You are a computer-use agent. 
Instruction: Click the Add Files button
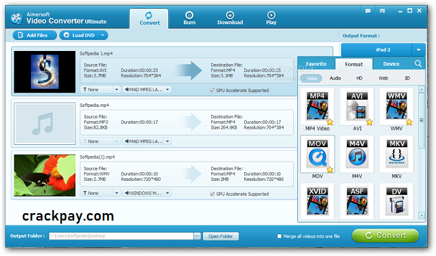(34, 35)
